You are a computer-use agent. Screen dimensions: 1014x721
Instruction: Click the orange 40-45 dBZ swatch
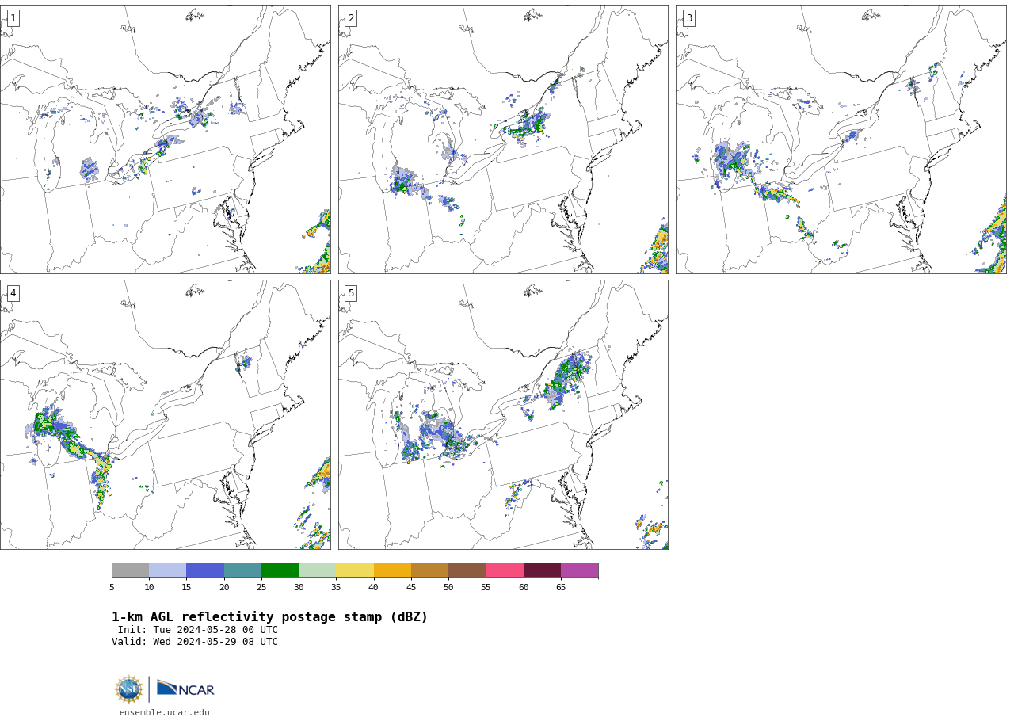392,570
